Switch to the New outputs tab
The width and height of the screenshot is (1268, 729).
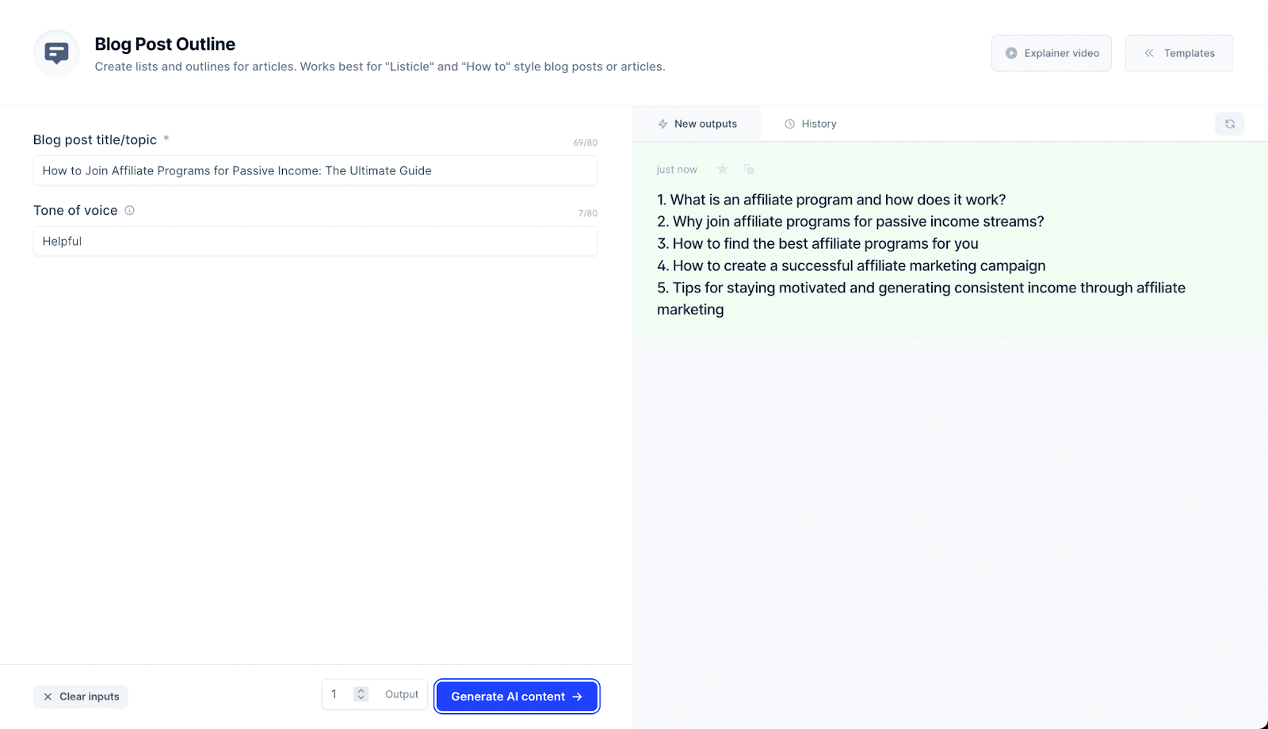pyautogui.click(x=697, y=124)
